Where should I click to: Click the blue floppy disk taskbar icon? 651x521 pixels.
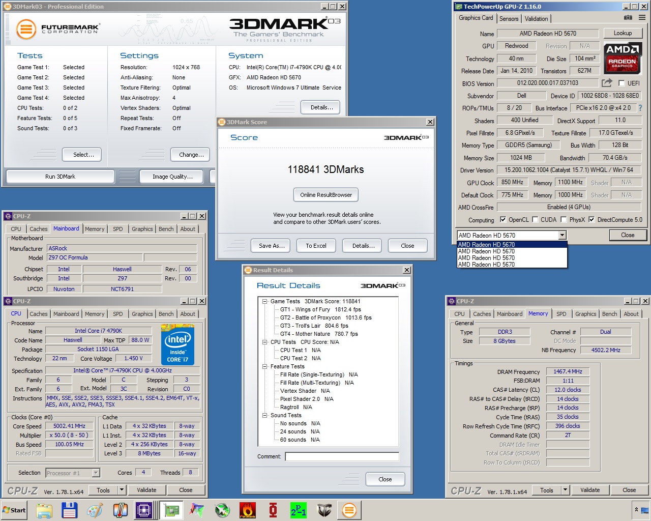click(x=69, y=510)
